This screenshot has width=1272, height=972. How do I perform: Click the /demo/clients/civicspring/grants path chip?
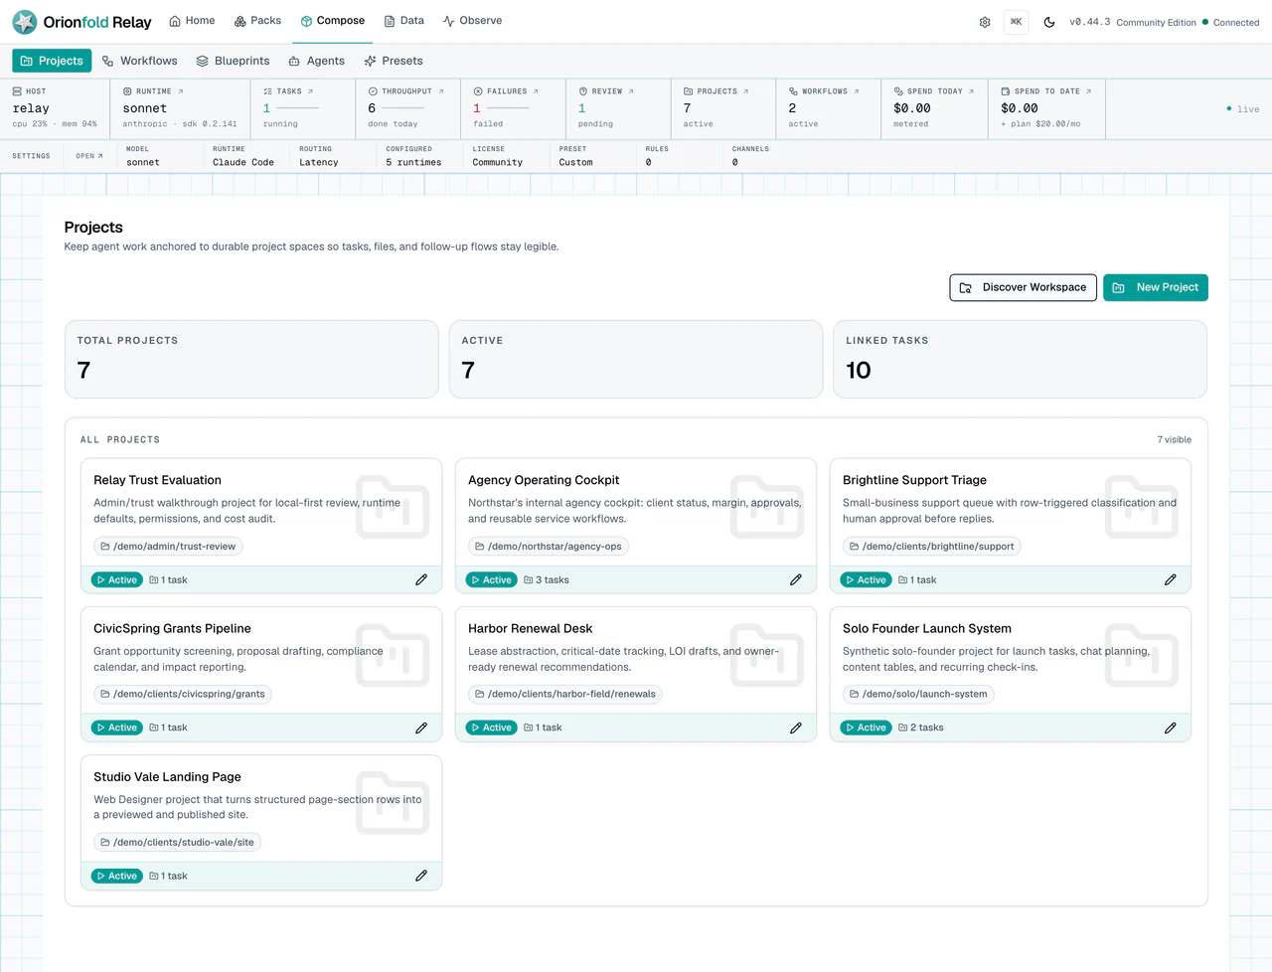pyautogui.click(x=183, y=694)
